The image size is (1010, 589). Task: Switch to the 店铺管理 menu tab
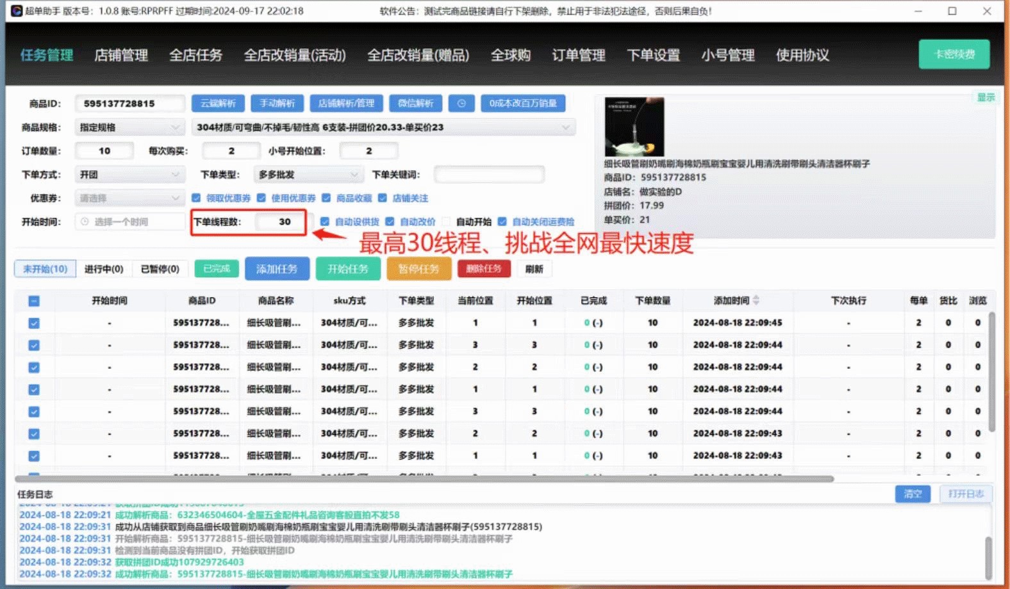pos(121,55)
